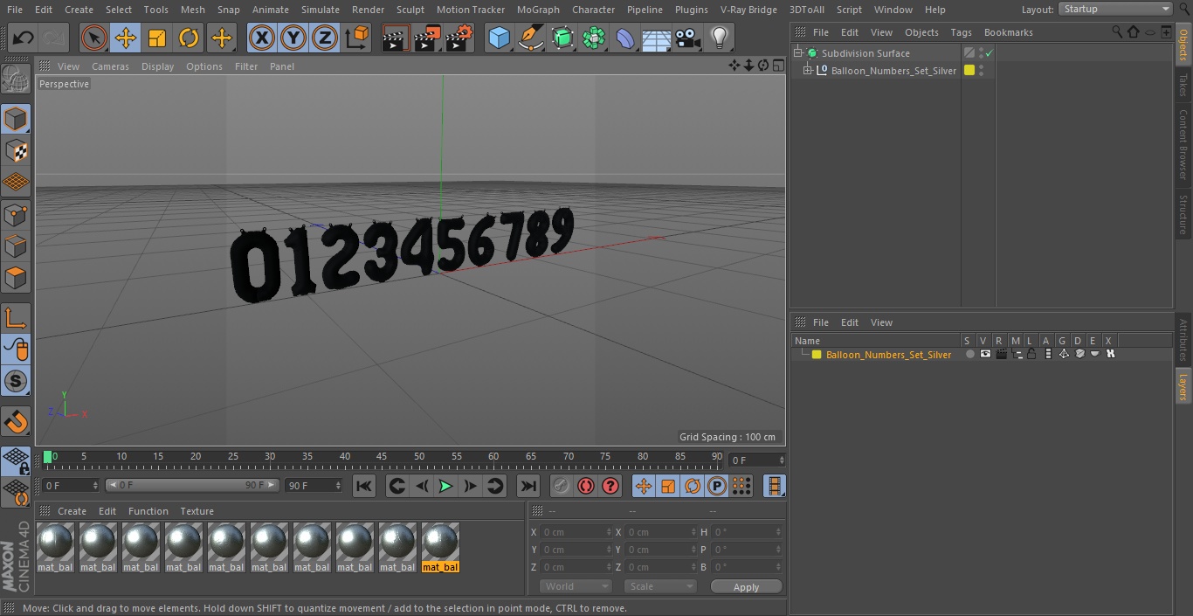Toggle Z axis lock
This screenshot has height=616, width=1193.
point(325,38)
